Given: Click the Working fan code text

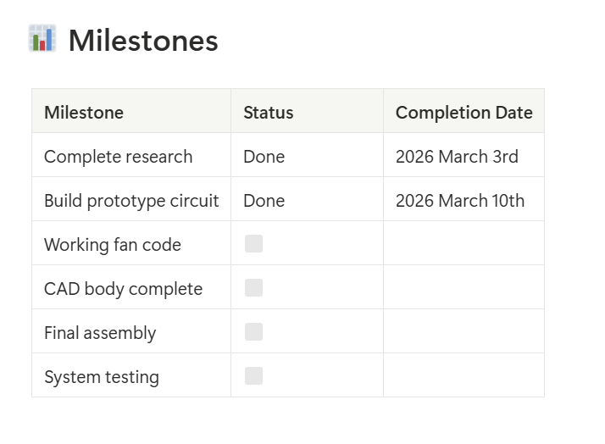Looking at the screenshot, I should point(113,245).
